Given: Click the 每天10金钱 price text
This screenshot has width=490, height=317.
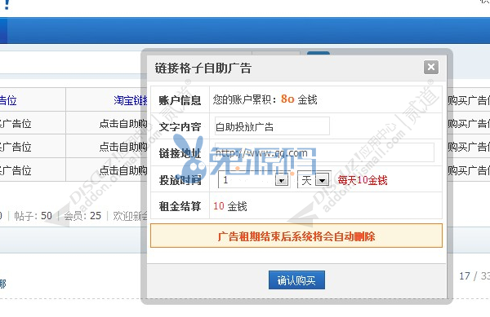Looking at the screenshot, I should click(x=363, y=180).
